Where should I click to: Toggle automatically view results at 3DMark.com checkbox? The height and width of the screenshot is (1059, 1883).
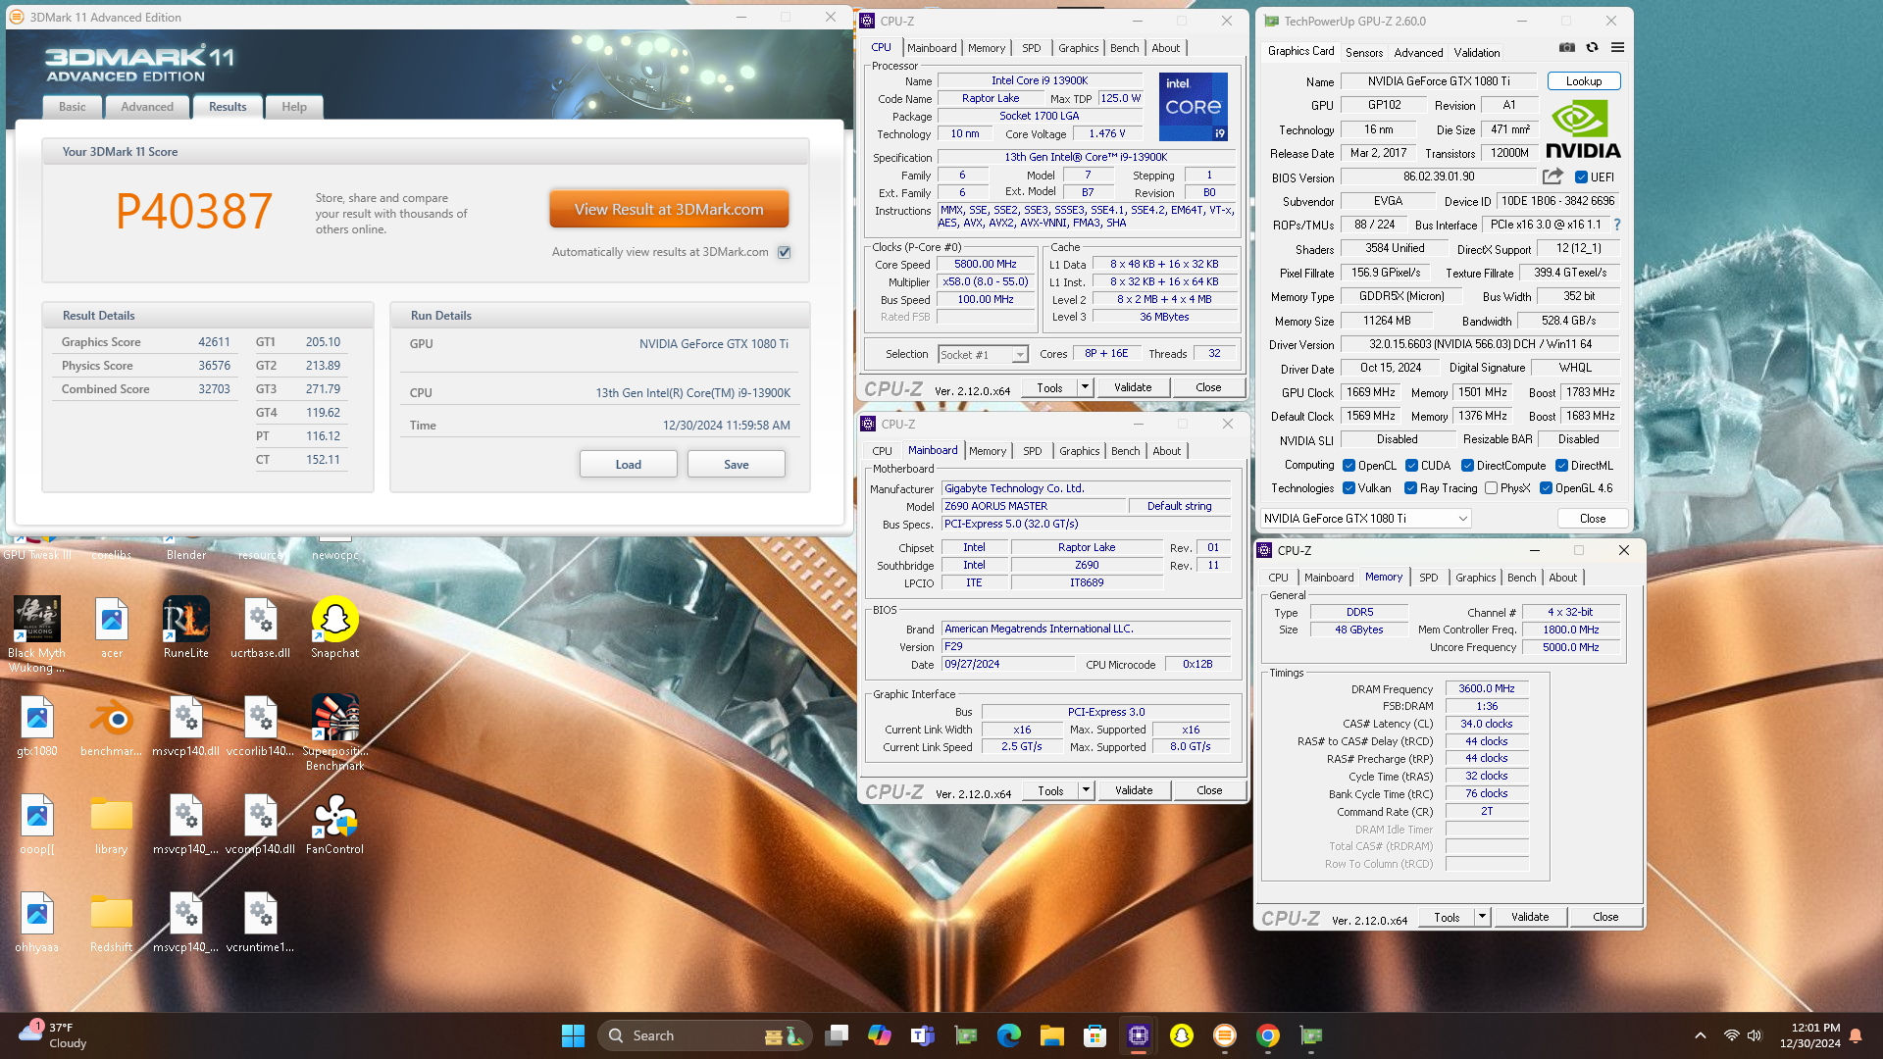(785, 252)
